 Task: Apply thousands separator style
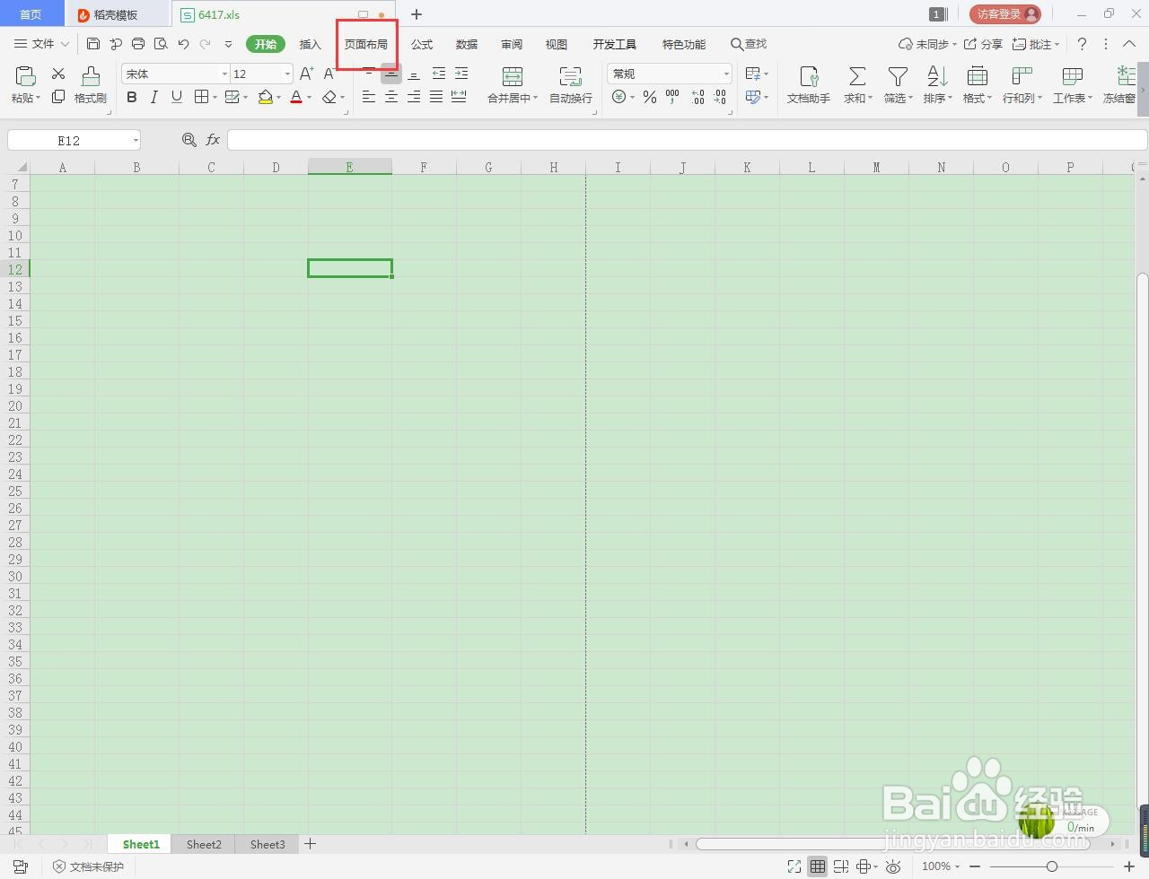tap(672, 97)
